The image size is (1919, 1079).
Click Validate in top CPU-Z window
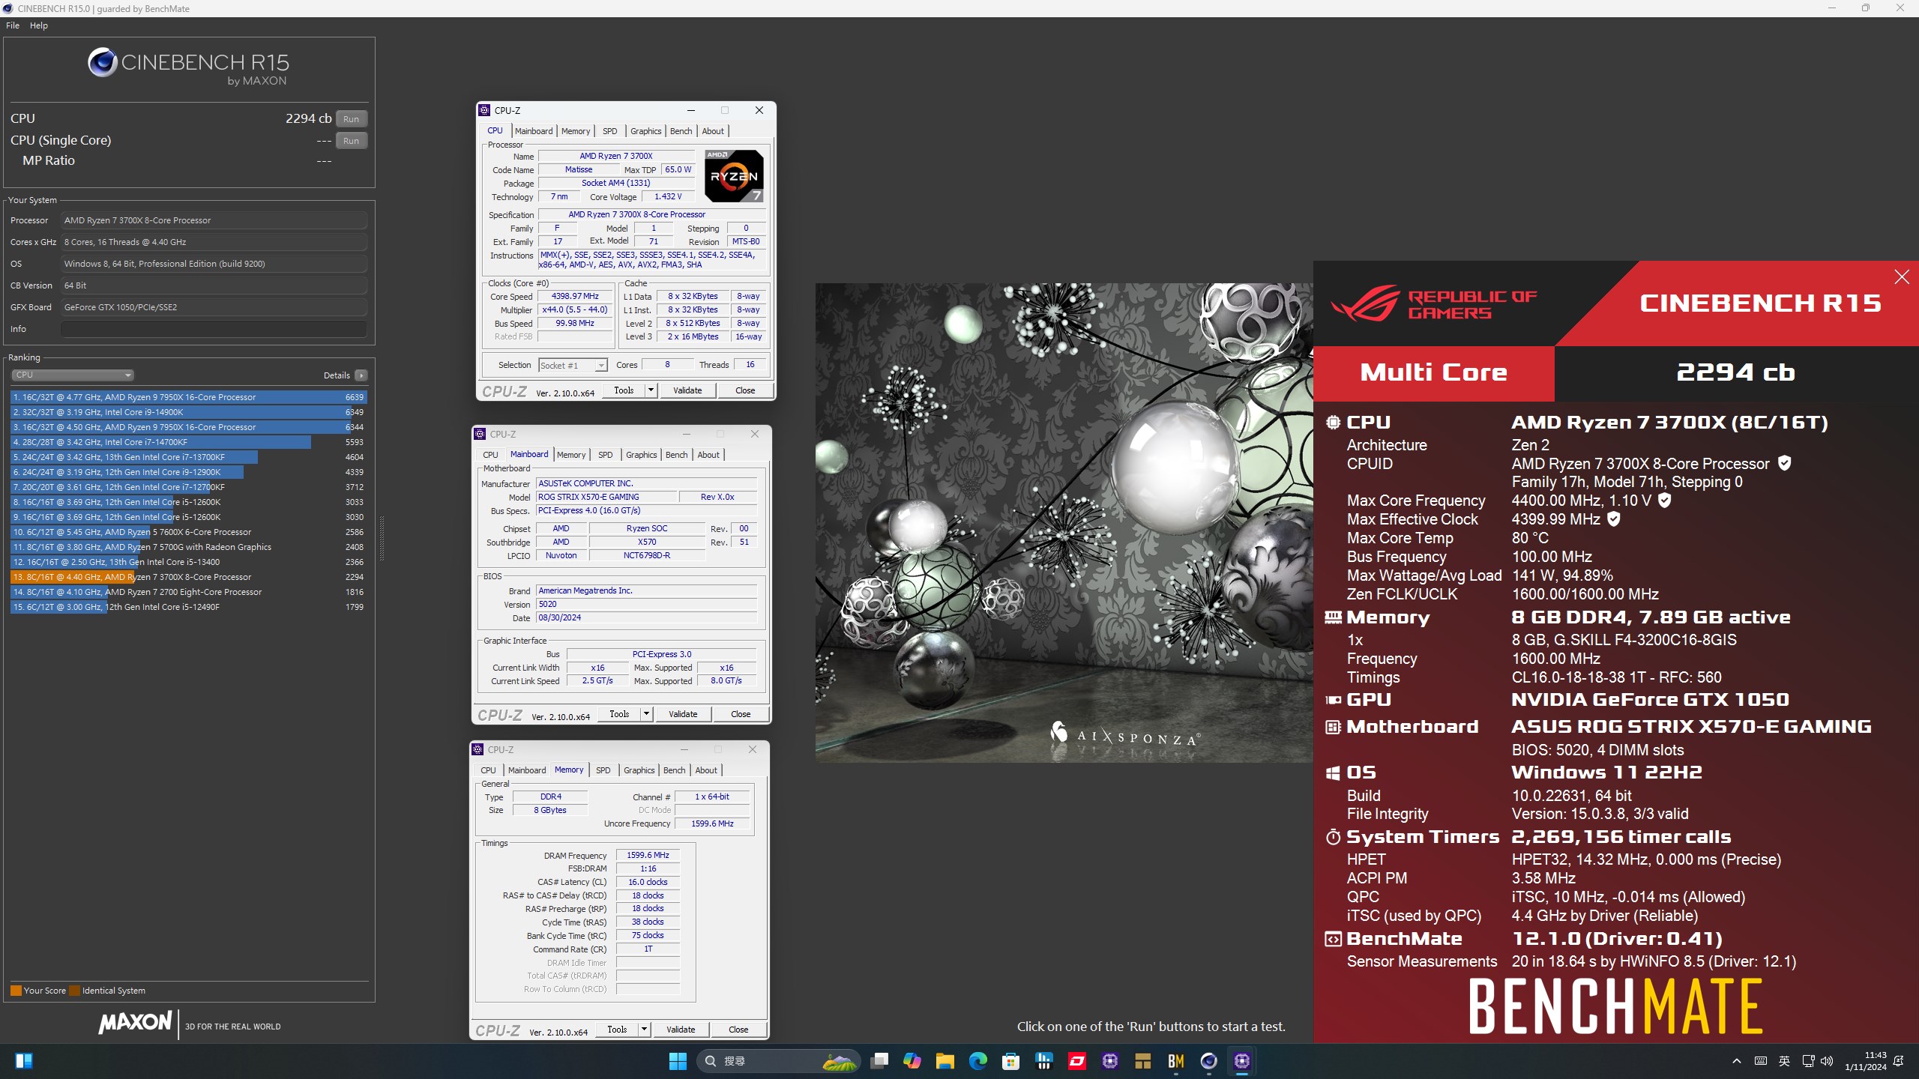687,390
